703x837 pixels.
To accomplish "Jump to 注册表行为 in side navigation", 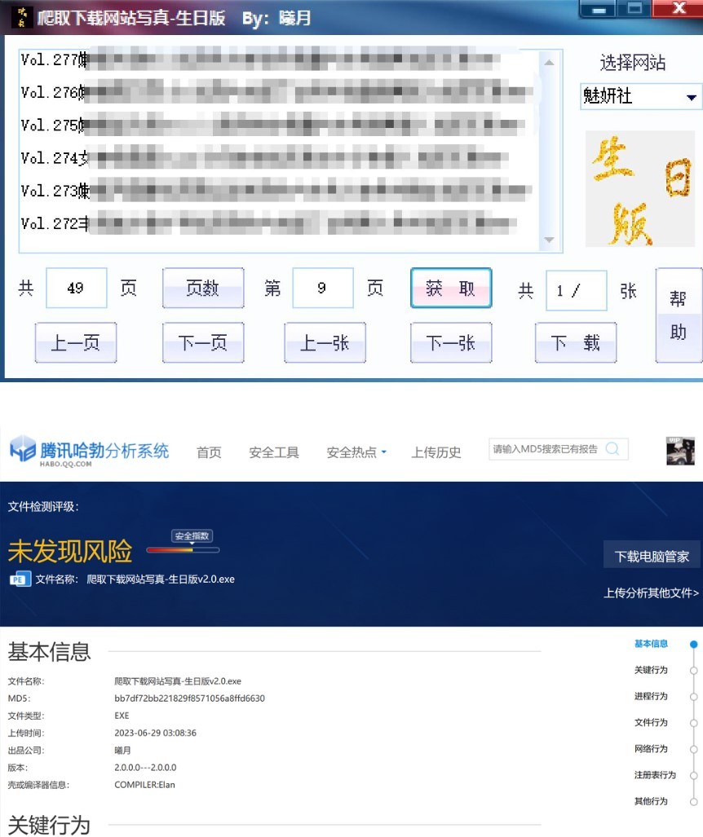I will (656, 774).
